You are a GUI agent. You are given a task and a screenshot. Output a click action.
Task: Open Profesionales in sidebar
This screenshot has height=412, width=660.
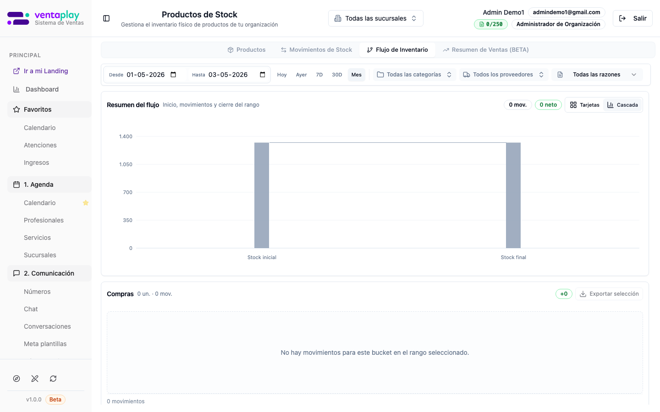pos(44,220)
